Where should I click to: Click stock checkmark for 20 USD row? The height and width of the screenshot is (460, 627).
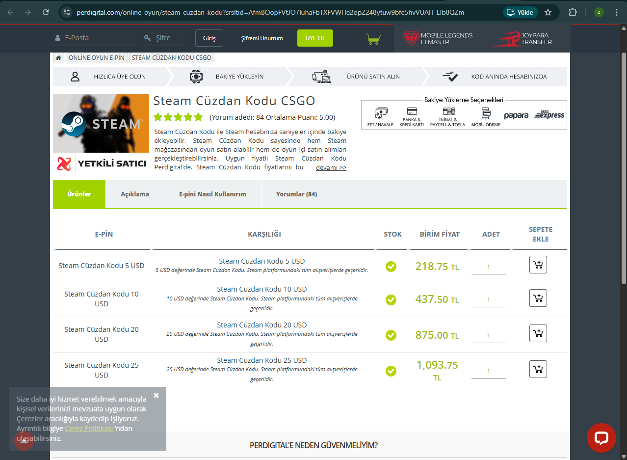click(x=391, y=335)
